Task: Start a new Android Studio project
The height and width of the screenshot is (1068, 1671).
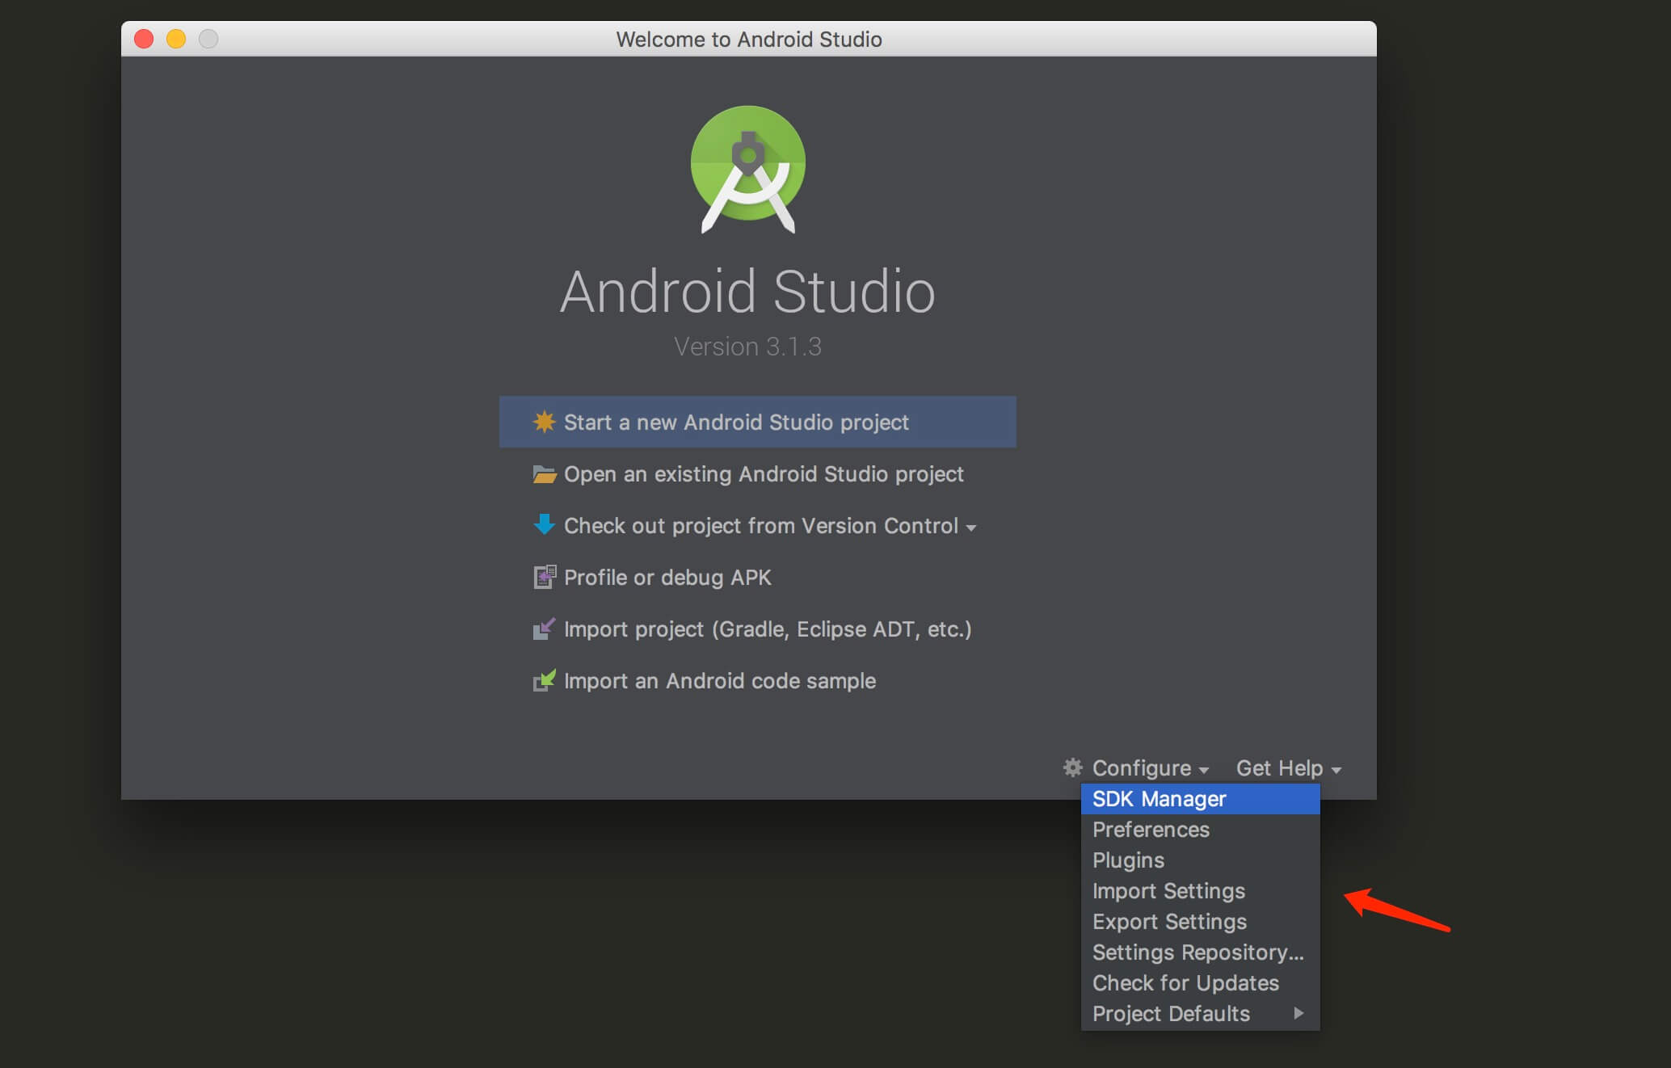Action: pos(735,423)
